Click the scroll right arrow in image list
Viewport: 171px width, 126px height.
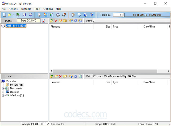(169, 71)
